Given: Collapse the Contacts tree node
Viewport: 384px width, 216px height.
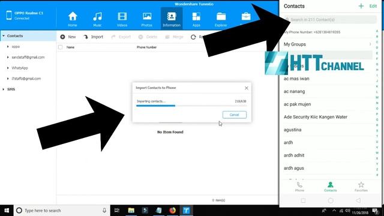Looking at the screenshot, I should click(x=4, y=36).
